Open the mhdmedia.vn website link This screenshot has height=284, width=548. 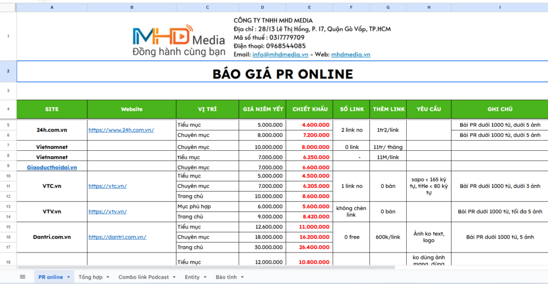(351, 55)
